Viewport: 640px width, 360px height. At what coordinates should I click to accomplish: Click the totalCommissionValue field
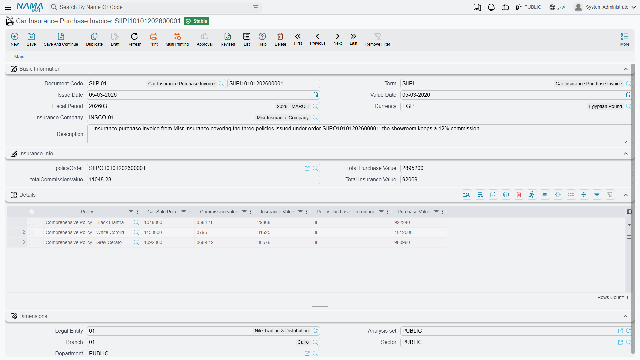coord(203,180)
